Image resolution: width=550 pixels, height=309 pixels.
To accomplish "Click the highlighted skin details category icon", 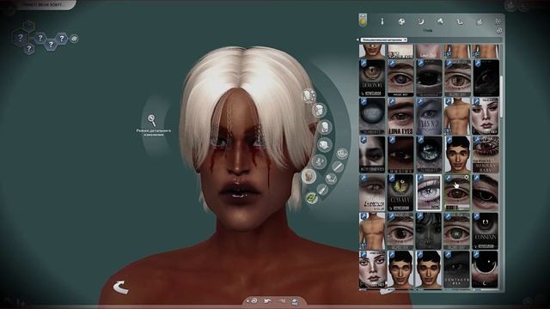I will (x=309, y=176).
